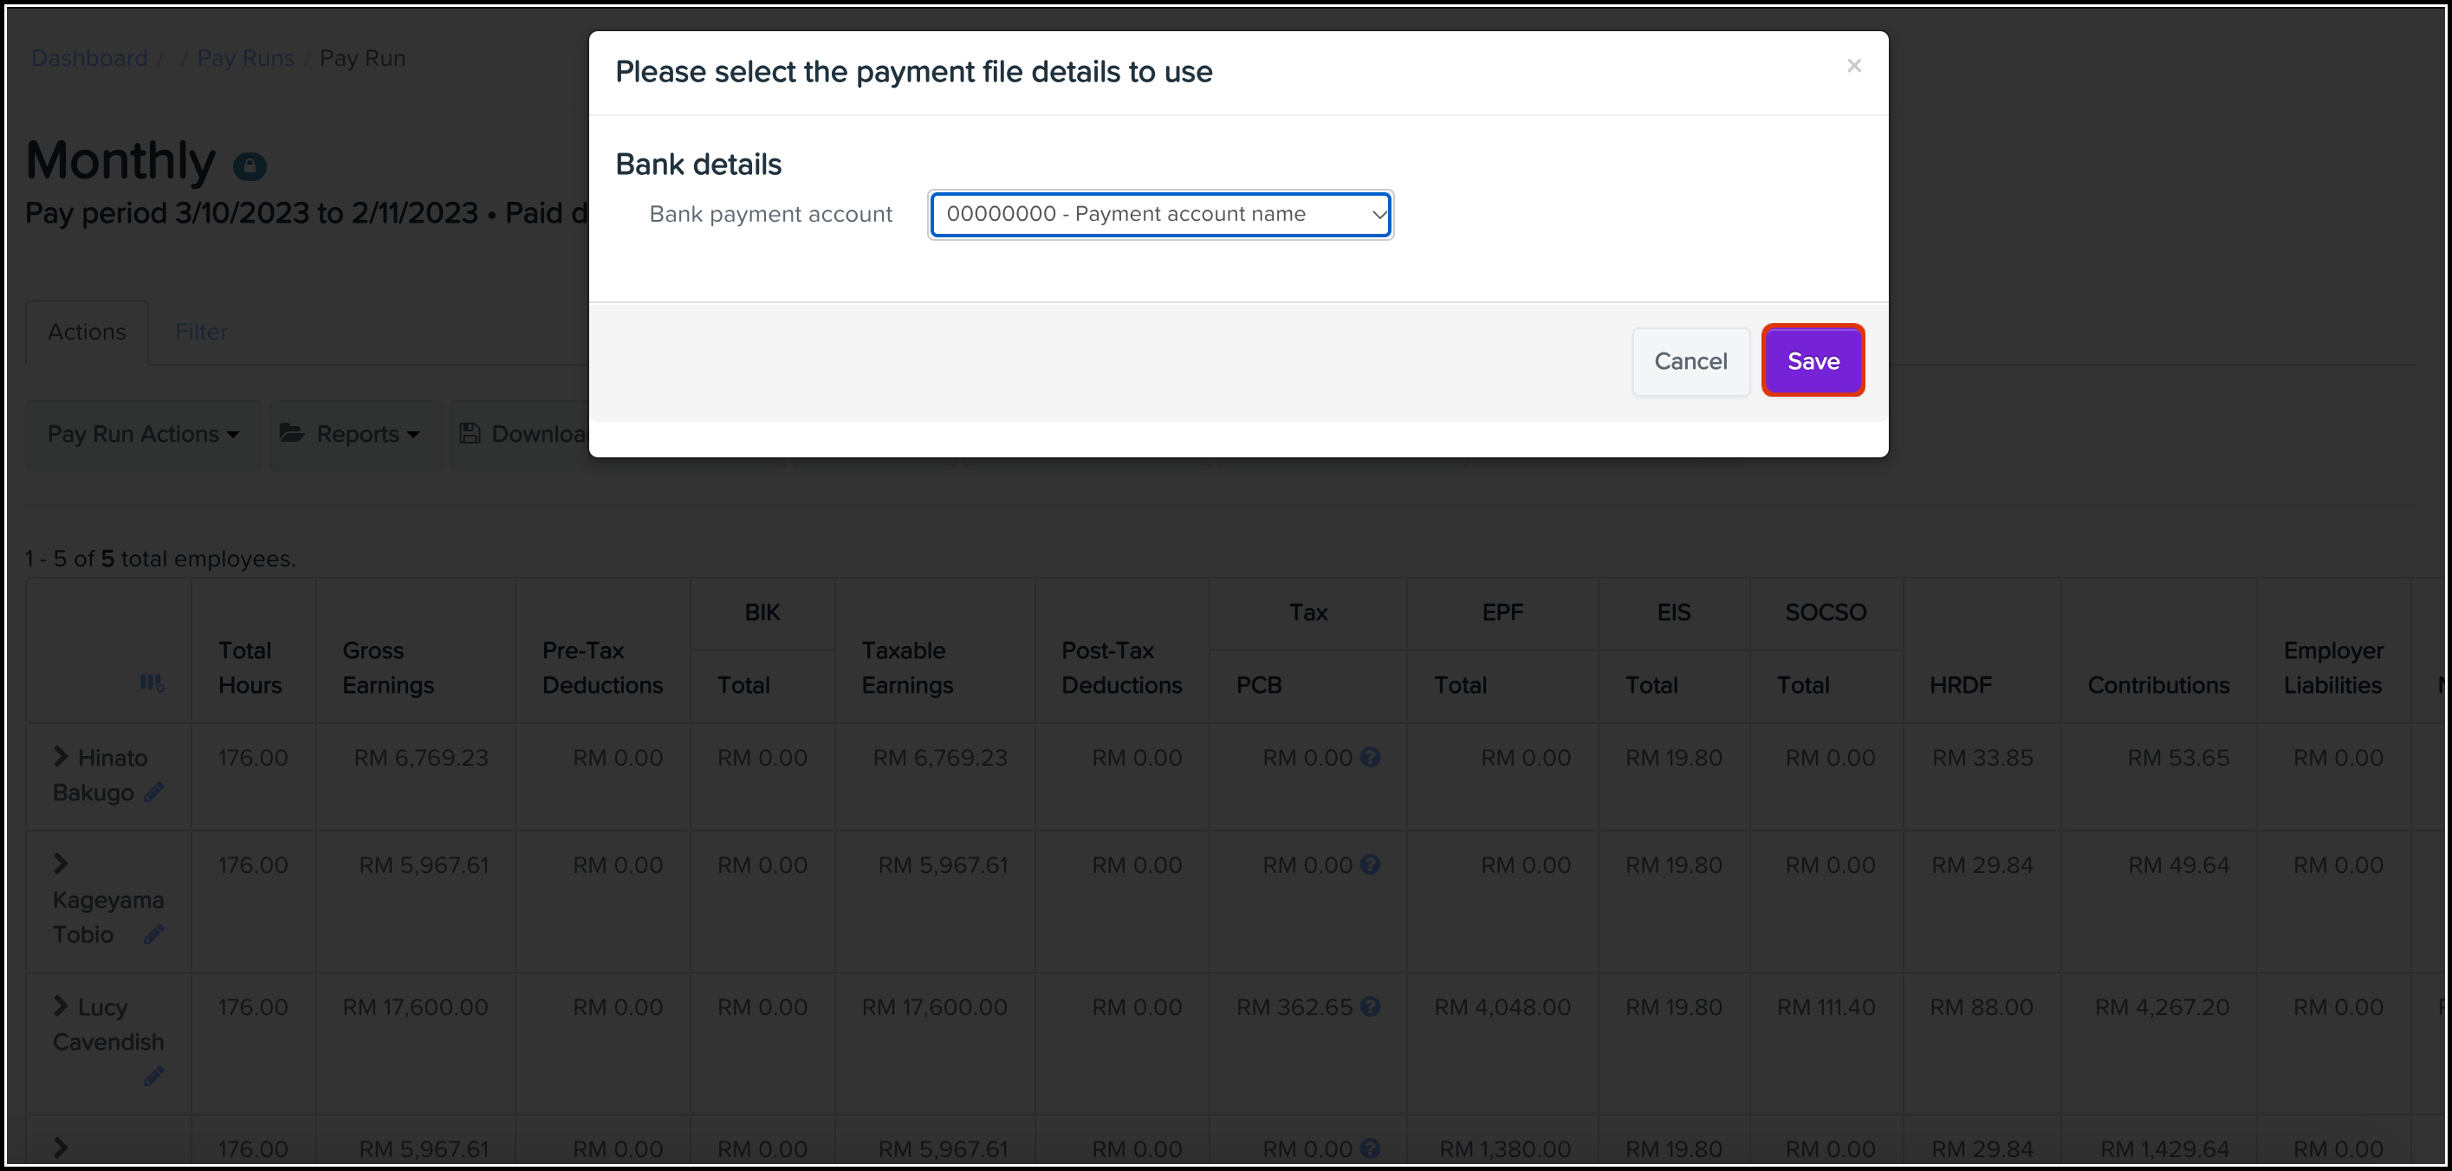Close the payment file details dialog
Image resolution: width=2452 pixels, height=1171 pixels.
pos(1853,66)
